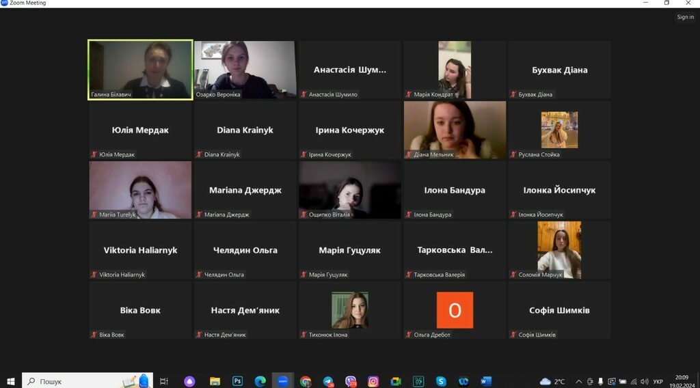Launch Instagram from the taskbar
Screen dimensions: 700x388
tap(373, 381)
